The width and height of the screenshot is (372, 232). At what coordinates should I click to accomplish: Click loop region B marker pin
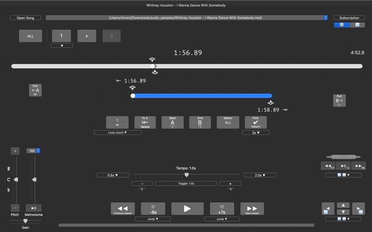271,103
